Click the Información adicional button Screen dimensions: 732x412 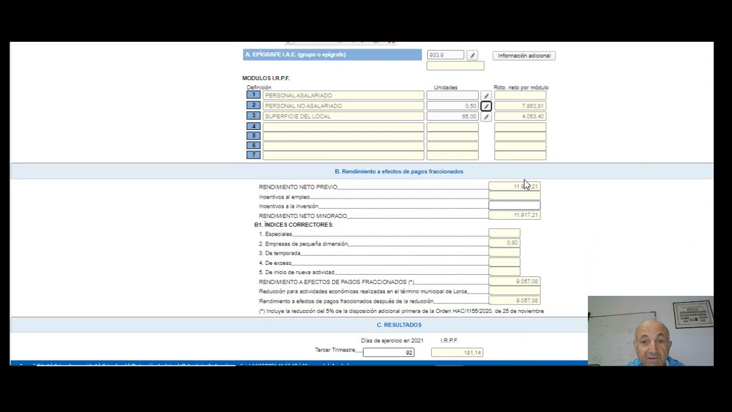[x=524, y=56]
